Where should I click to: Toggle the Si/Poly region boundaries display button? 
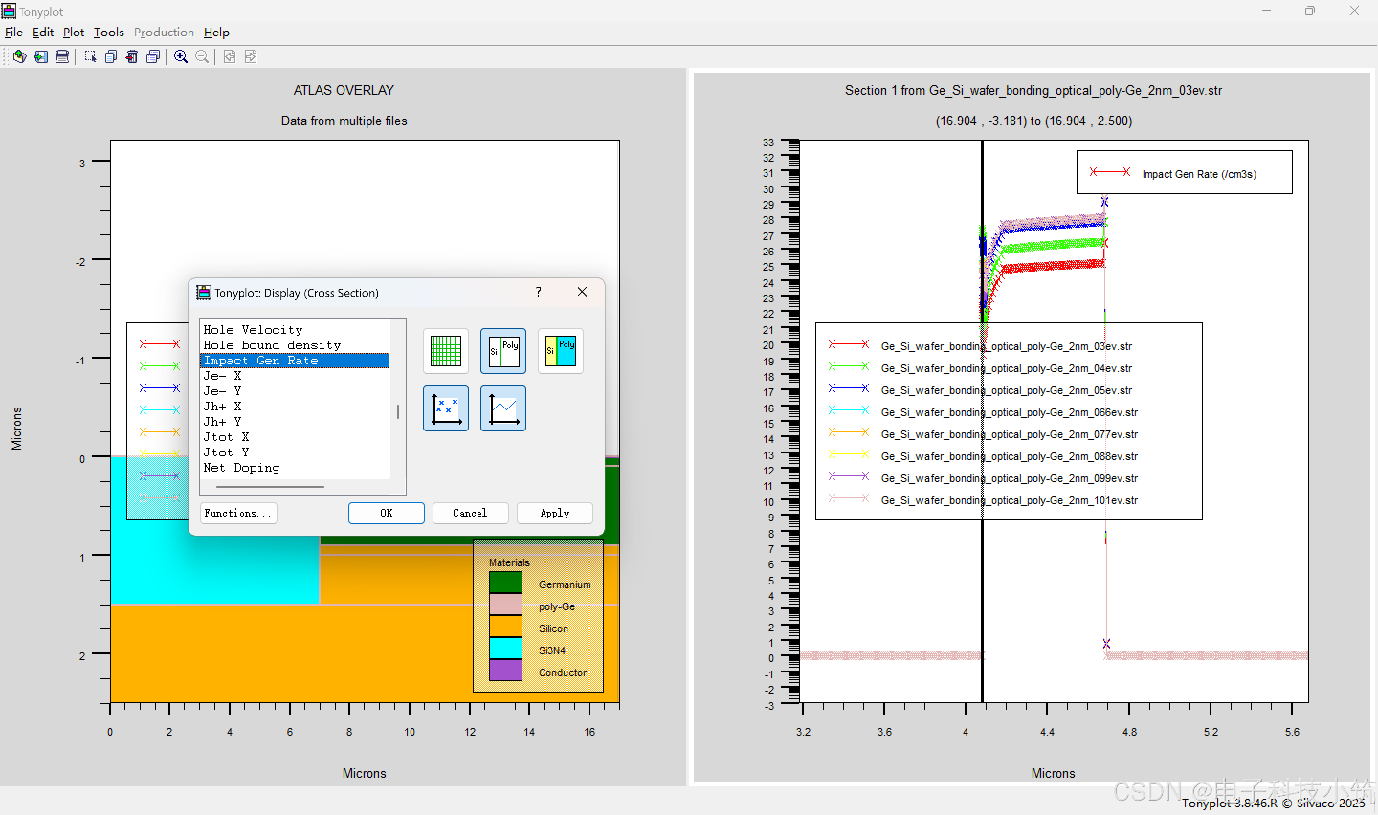tap(503, 351)
